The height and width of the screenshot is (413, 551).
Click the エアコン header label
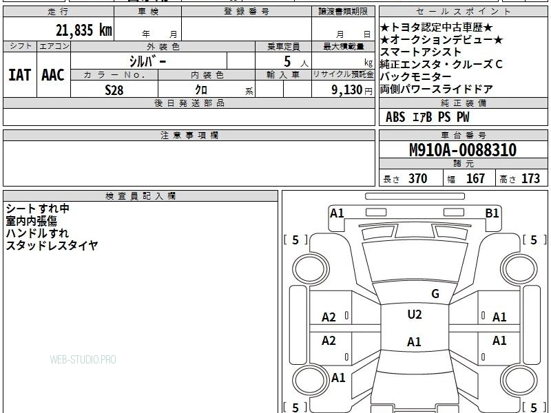click(x=54, y=46)
